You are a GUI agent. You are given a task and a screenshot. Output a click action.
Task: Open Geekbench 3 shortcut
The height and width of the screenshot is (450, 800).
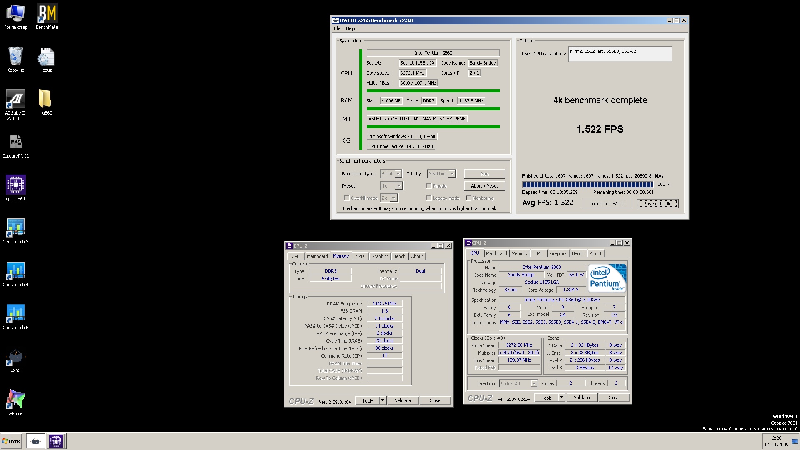15,231
